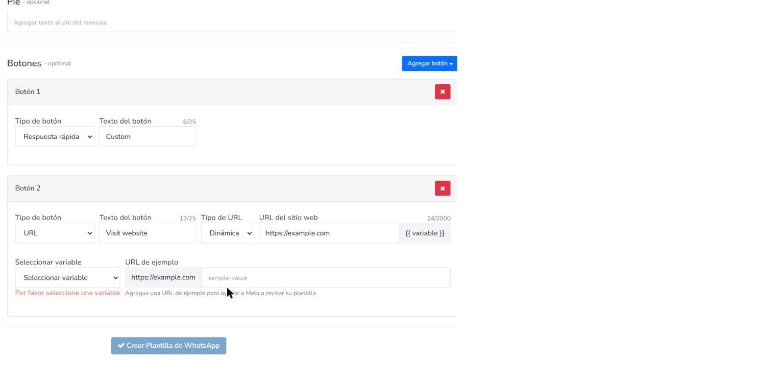Viewport: 783px width, 383px height.
Task: Click the Seleccionar variable field label
Action: (x=48, y=262)
